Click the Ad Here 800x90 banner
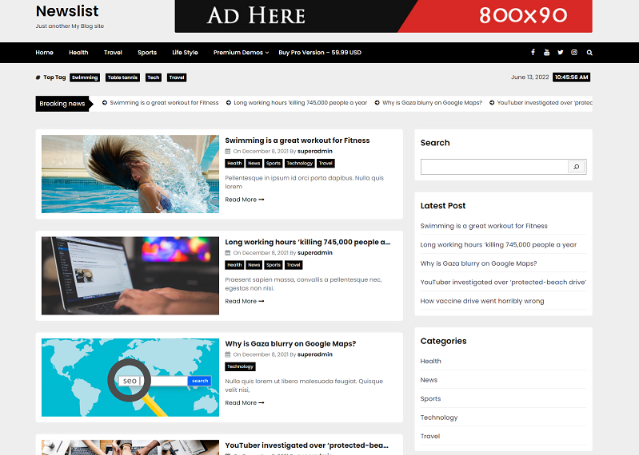The width and height of the screenshot is (639, 455). coord(384,16)
